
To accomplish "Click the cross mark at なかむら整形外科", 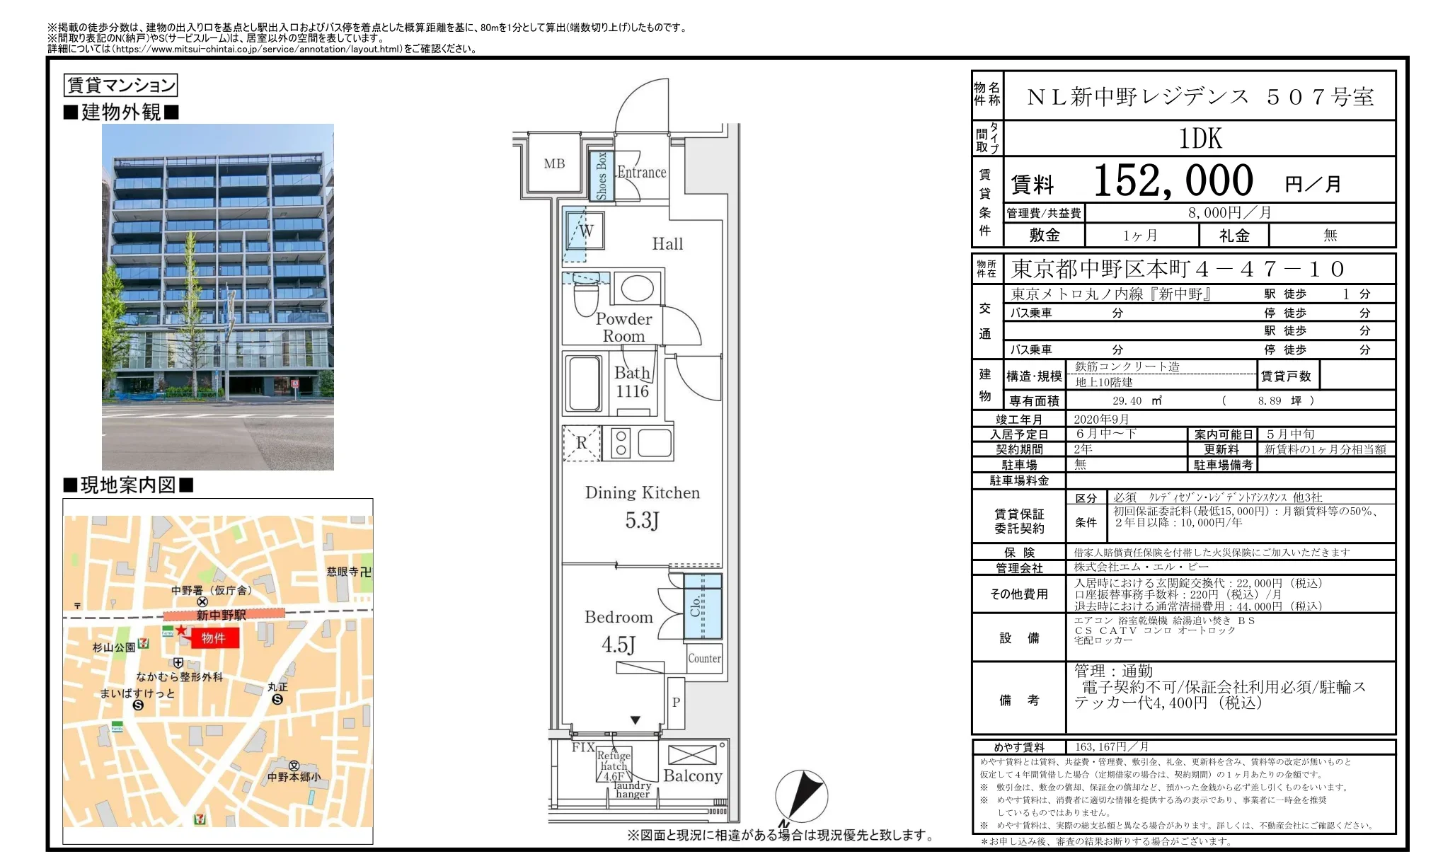I will [x=178, y=662].
